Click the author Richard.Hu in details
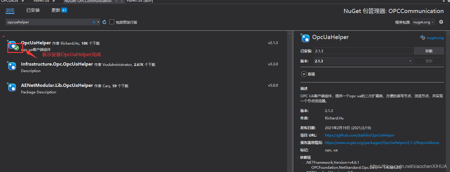 coord(334,118)
